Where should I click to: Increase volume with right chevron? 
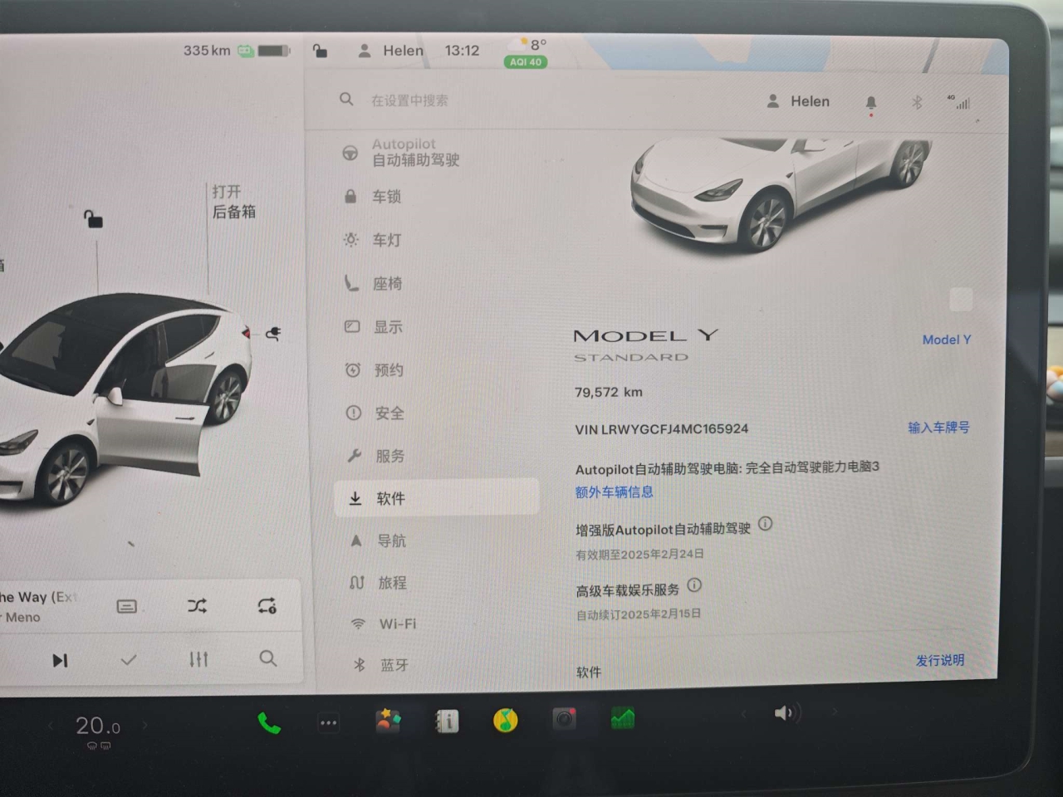[835, 711]
